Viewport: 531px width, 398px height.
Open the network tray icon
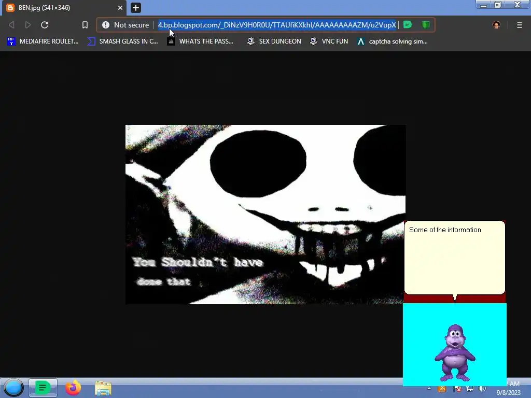(x=470, y=389)
